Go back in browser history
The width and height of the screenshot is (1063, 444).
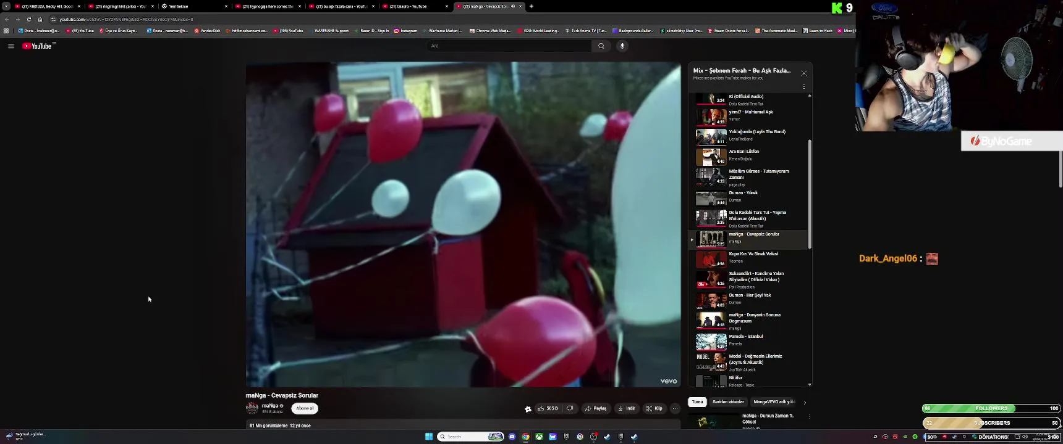tap(7, 19)
